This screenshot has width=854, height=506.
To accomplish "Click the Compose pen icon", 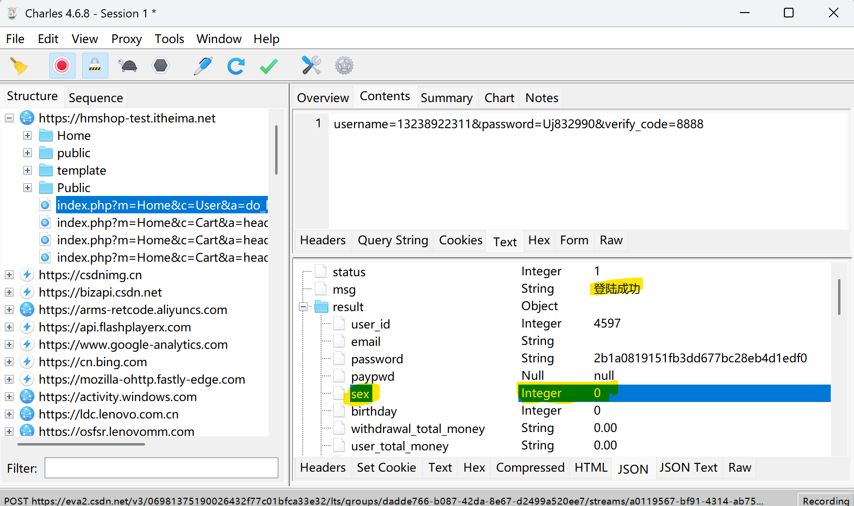I will 203,66.
